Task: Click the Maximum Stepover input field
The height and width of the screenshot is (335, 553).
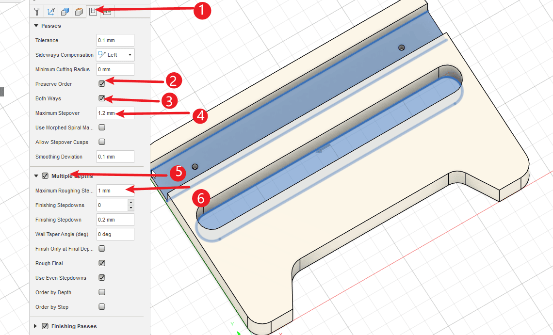Action: pyautogui.click(x=115, y=113)
